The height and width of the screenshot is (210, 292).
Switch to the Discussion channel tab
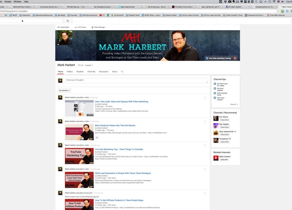tap(104, 71)
